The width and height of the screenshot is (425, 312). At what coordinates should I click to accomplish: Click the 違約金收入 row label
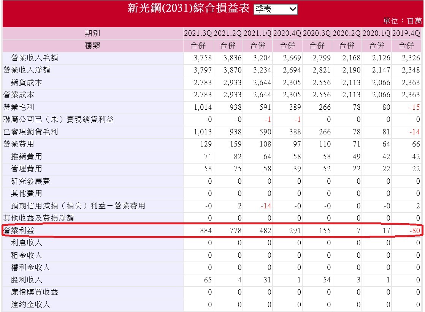click(x=31, y=304)
